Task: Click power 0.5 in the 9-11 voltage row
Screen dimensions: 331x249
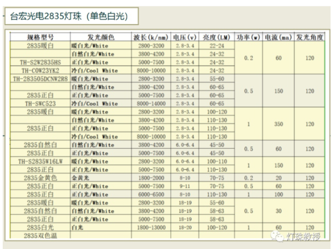Action: [248, 186]
